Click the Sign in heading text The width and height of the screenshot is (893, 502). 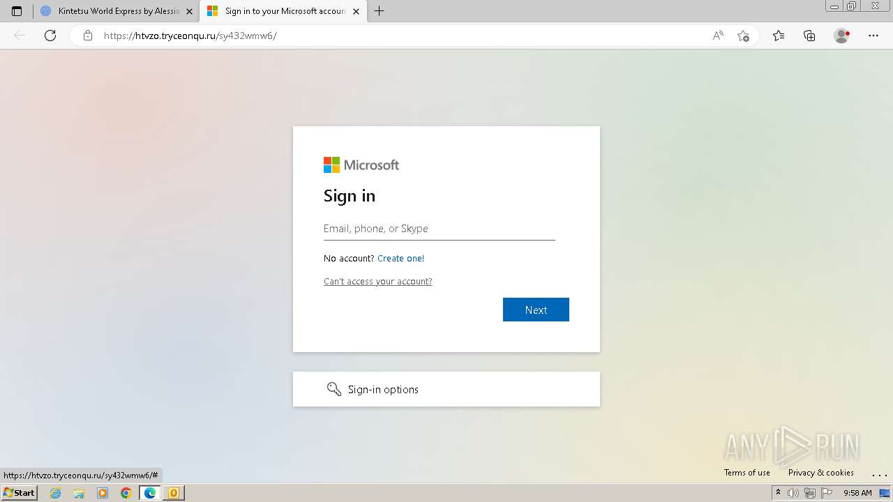350,196
